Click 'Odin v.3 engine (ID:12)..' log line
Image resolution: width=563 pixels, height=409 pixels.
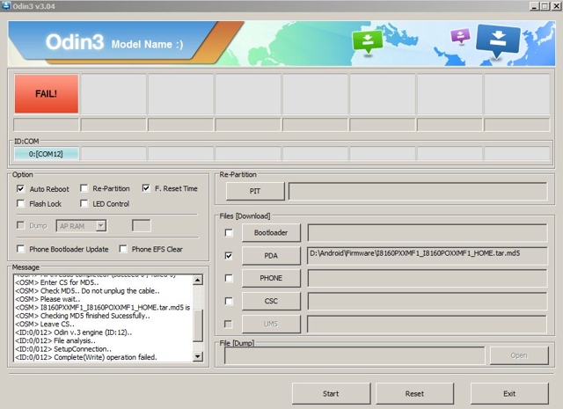point(74,332)
